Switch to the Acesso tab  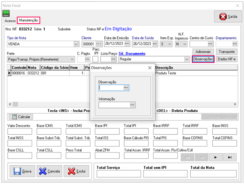(x=10, y=21)
